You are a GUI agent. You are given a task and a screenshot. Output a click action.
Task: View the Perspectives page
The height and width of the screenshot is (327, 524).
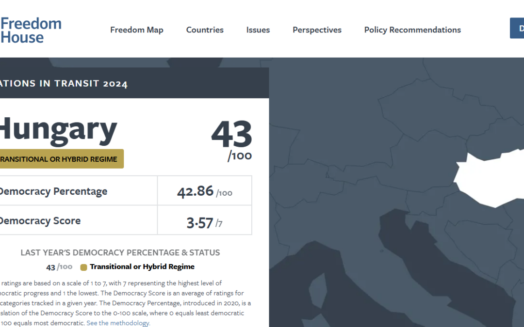(x=317, y=30)
